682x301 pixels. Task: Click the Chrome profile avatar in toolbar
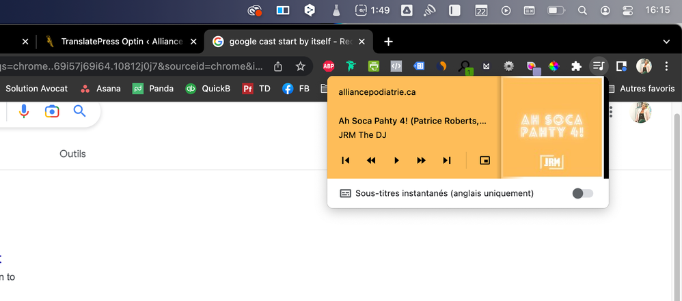[644, 66]
